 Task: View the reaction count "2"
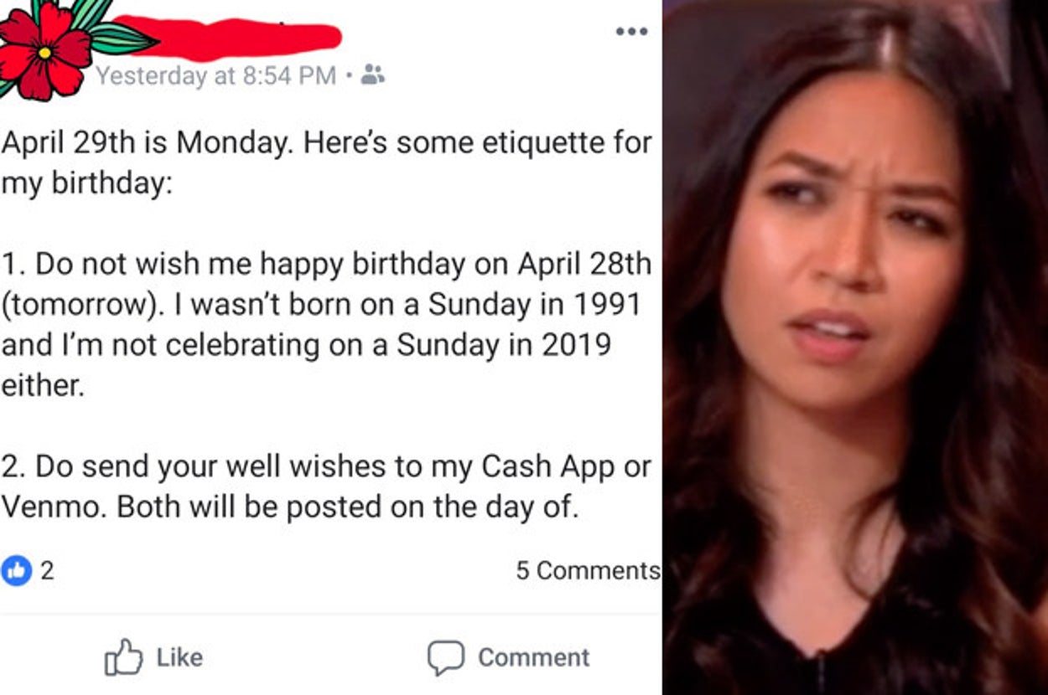point(47,571)
